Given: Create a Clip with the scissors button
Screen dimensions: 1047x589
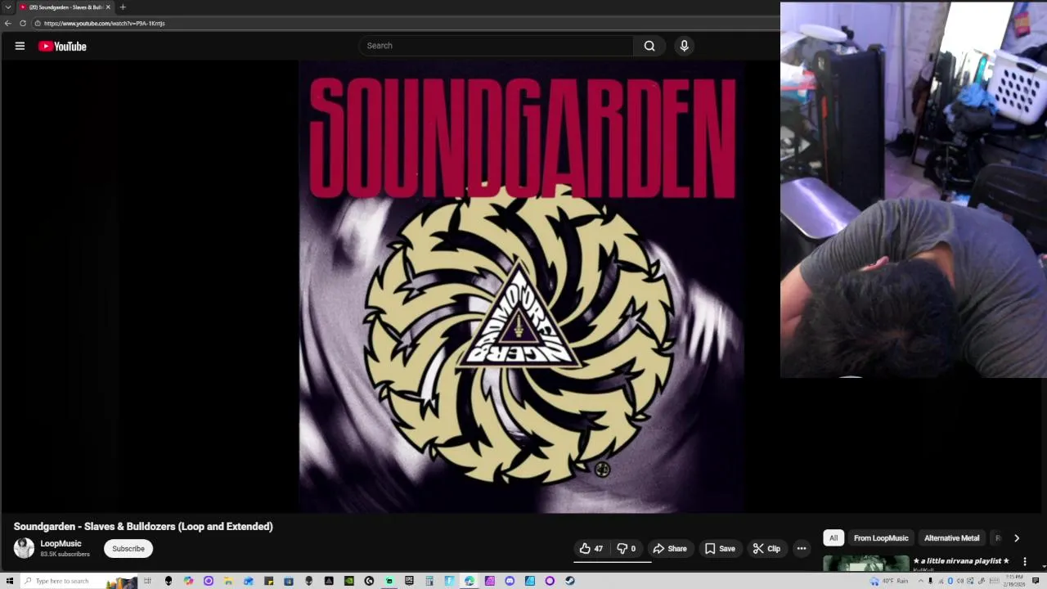Looking at the screenshot, I should click(x=766, y=549).
